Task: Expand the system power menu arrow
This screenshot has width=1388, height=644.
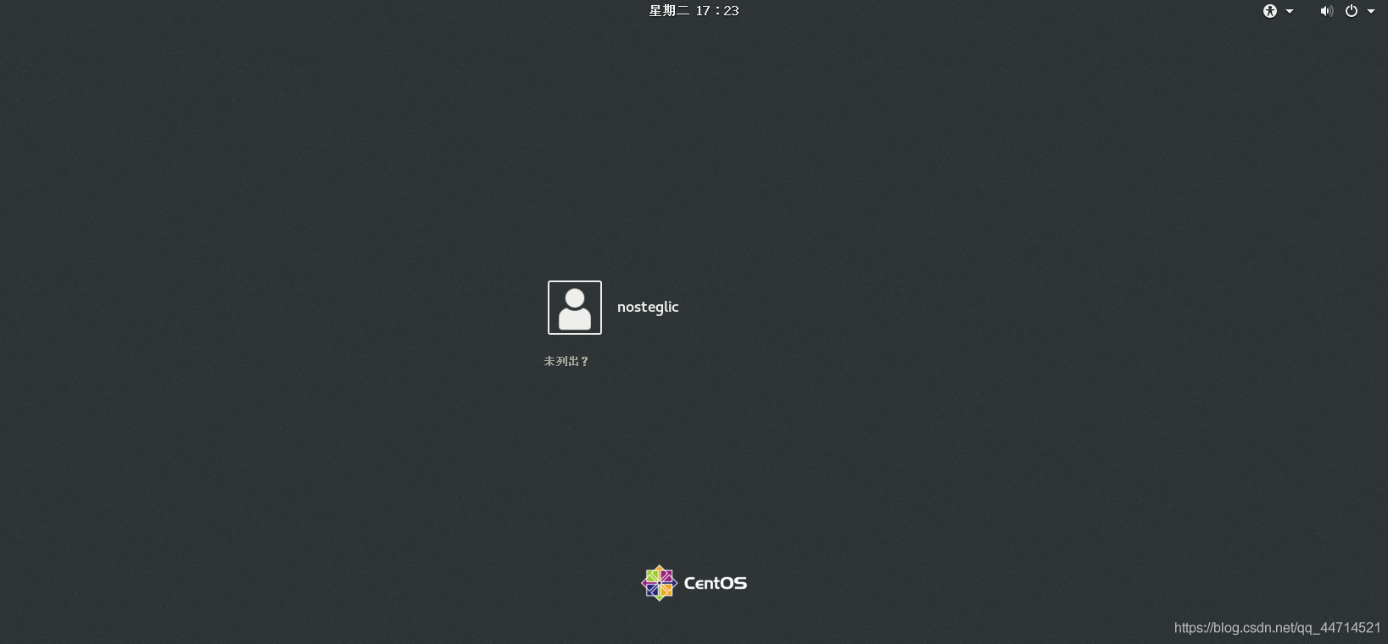Action: tap(1371, 11)
